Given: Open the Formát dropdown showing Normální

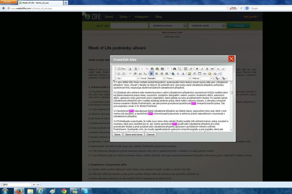Looking at the screenshot, I should point(156,78).
